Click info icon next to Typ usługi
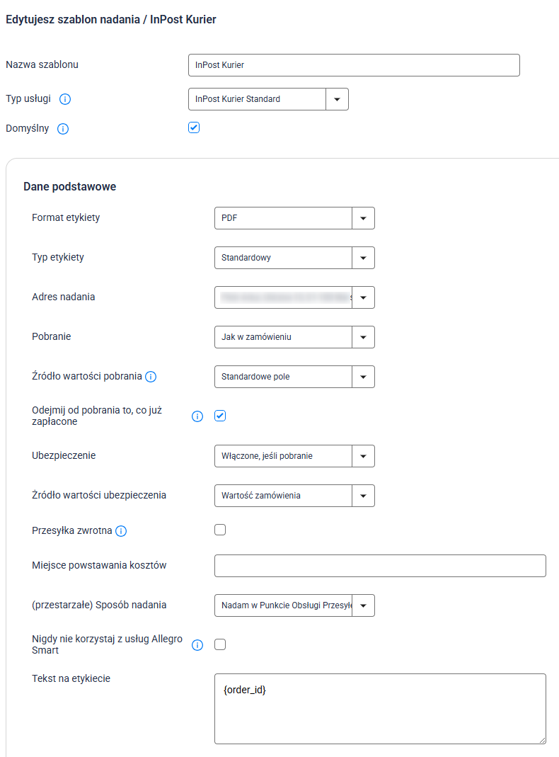559x757 pixels. click(65, 99)
